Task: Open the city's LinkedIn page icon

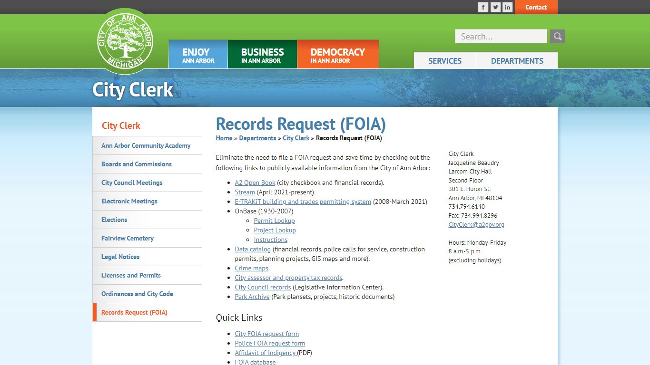Action: [x=508, y=7]
